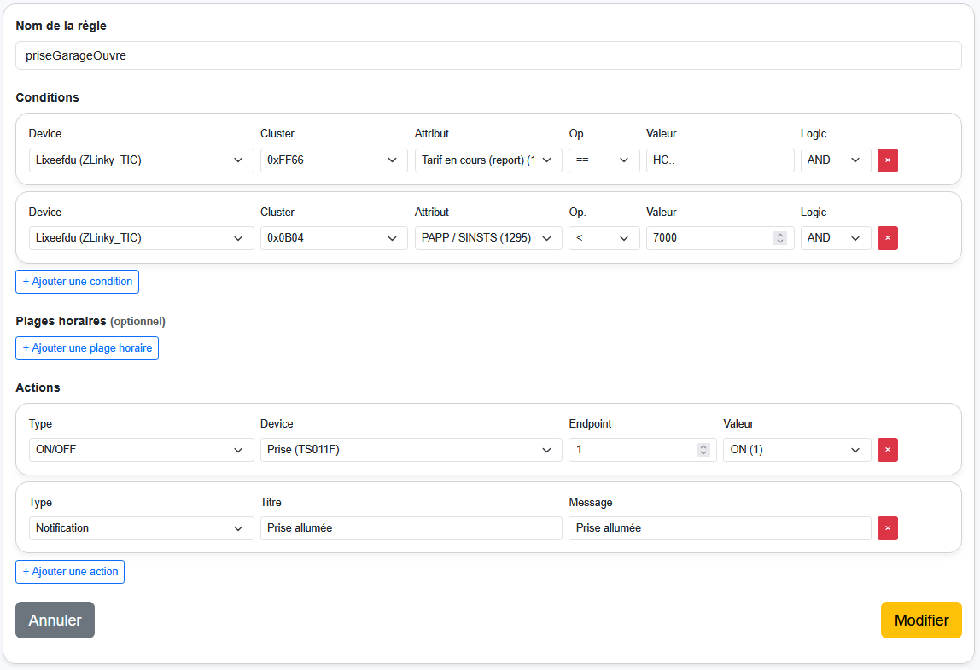Screen dimensions: 980x670
Task: Remove the PAPP / SINSTS condition row
Action: 887,238
